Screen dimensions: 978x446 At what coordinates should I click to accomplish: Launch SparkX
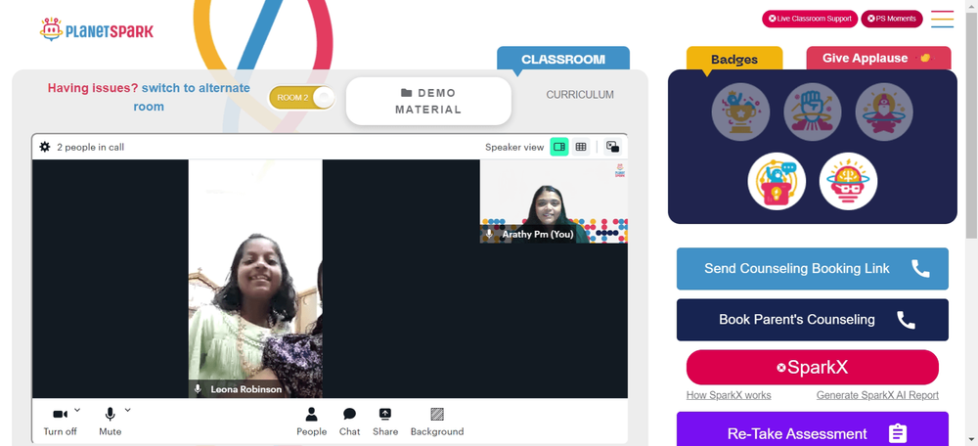pos(812,368)
